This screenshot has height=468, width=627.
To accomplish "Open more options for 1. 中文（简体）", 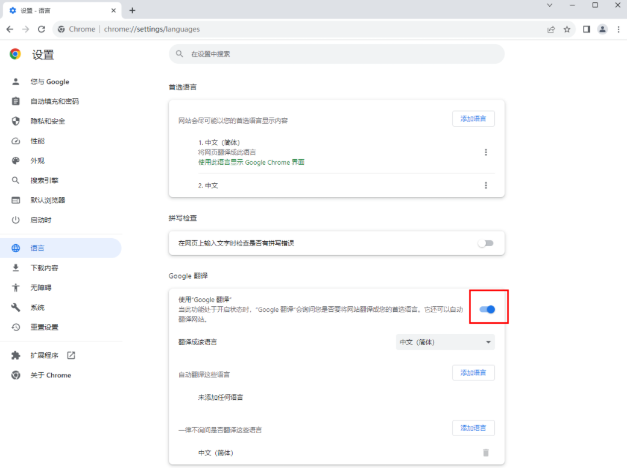I will click(x=486, y=153).
